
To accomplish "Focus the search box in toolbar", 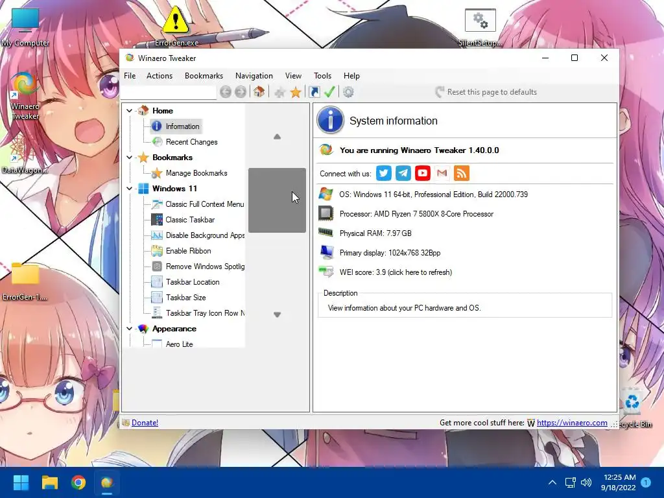I will 169,92.
